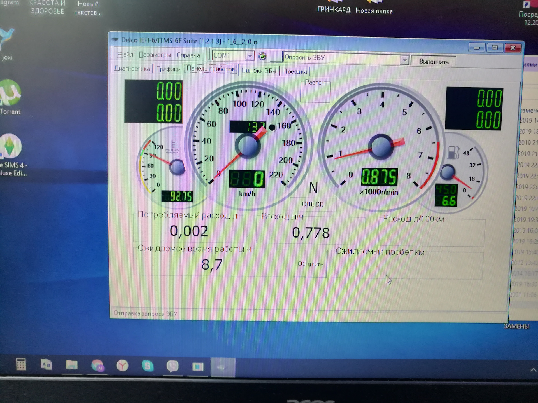
Task: Click the Обнулить reset button
Action: [310, 264]
